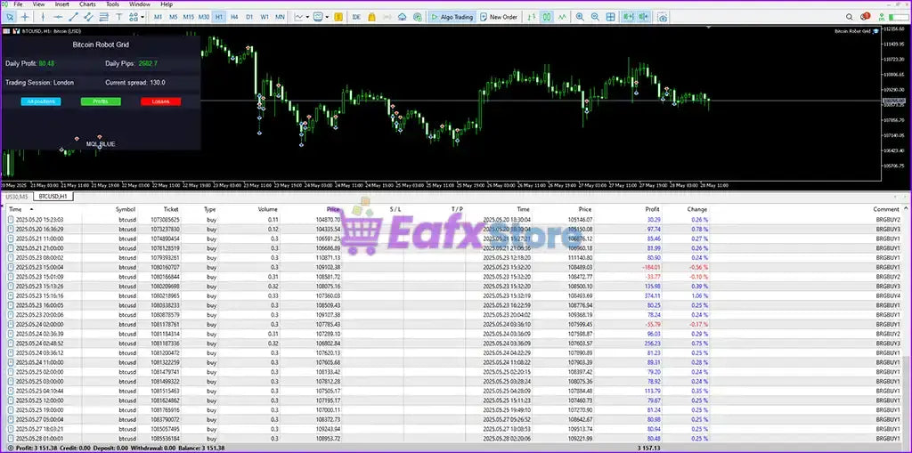Select the cursor arrow tool
This screenshot has height=453, width=912.
[10, 17]
